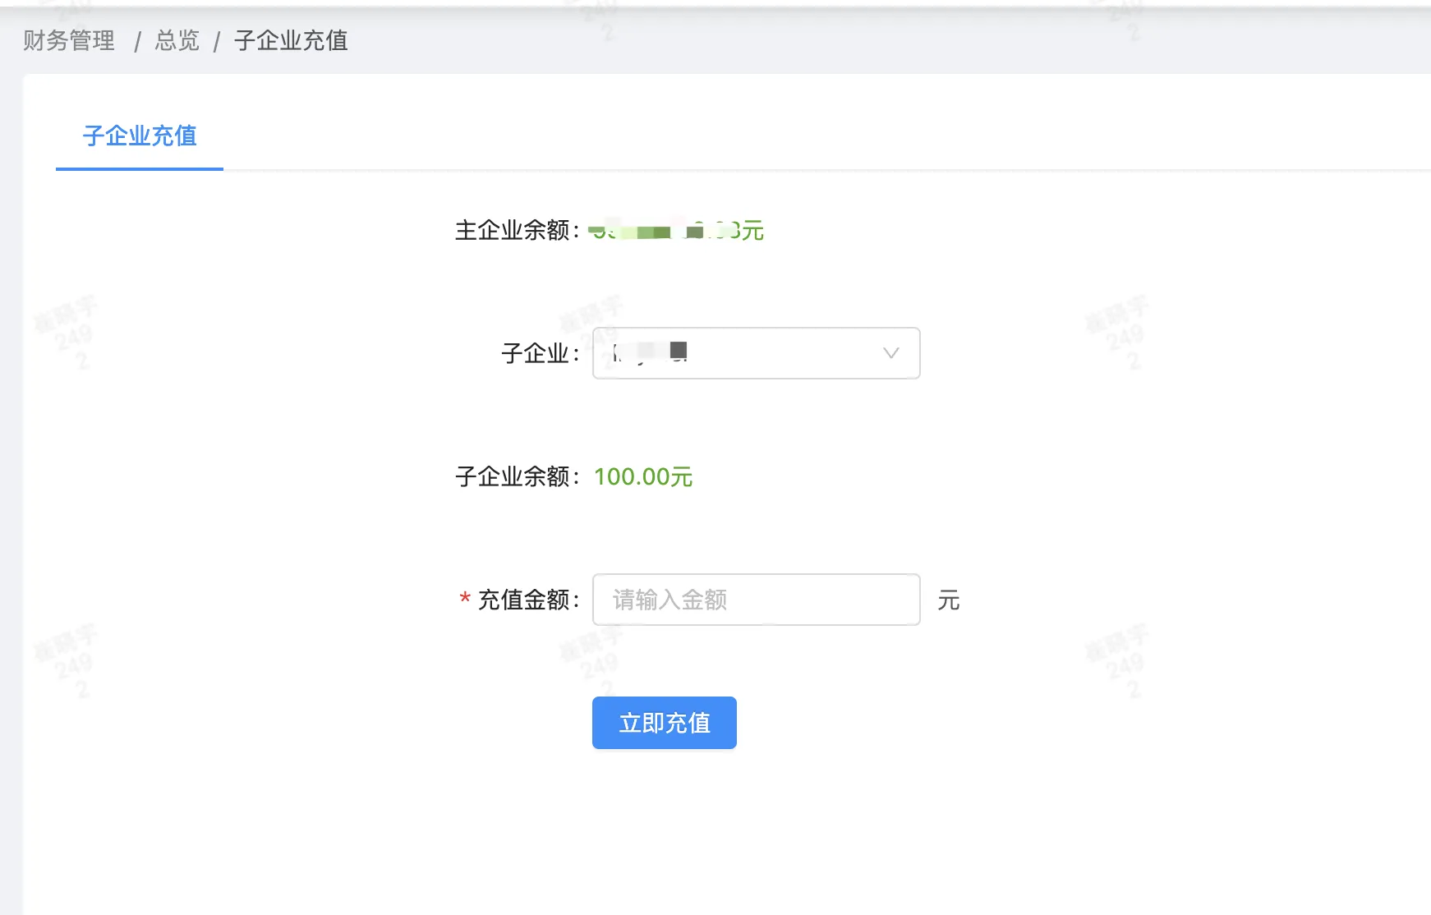Image resolution: width=1431 pixels, height=915 pixels.
Task: Click the green 100.00元 sub-enterprise balance
Action: click(x=644, y=477)
